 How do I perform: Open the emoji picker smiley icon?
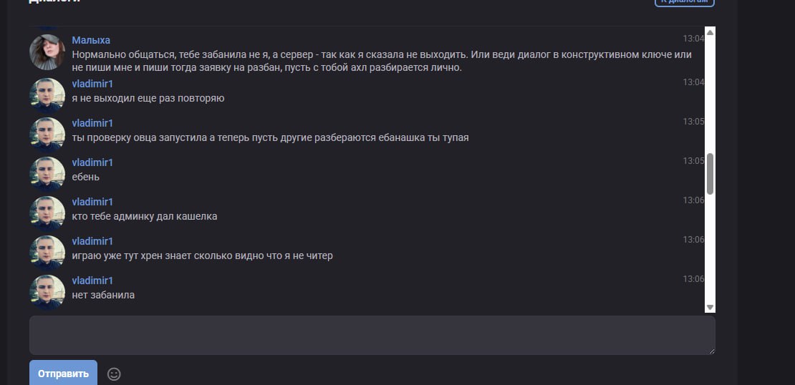(x=114, y=374)
